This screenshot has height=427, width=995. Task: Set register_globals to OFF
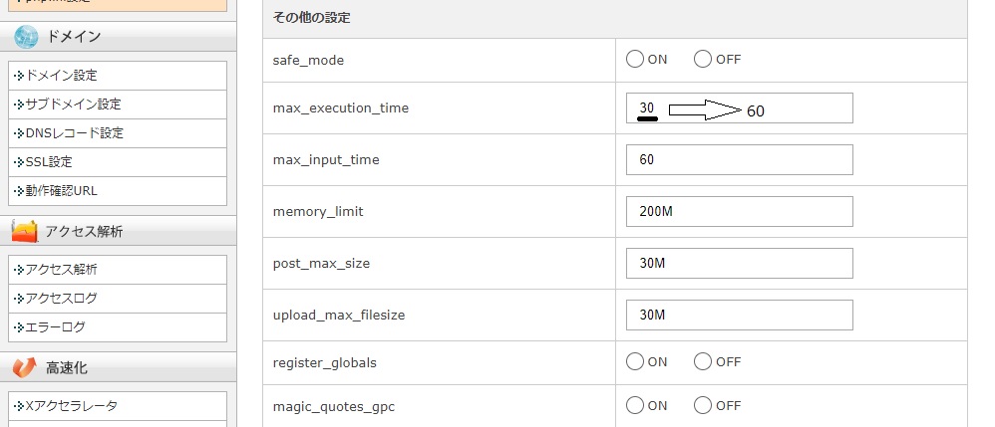(x=703, y=362)
